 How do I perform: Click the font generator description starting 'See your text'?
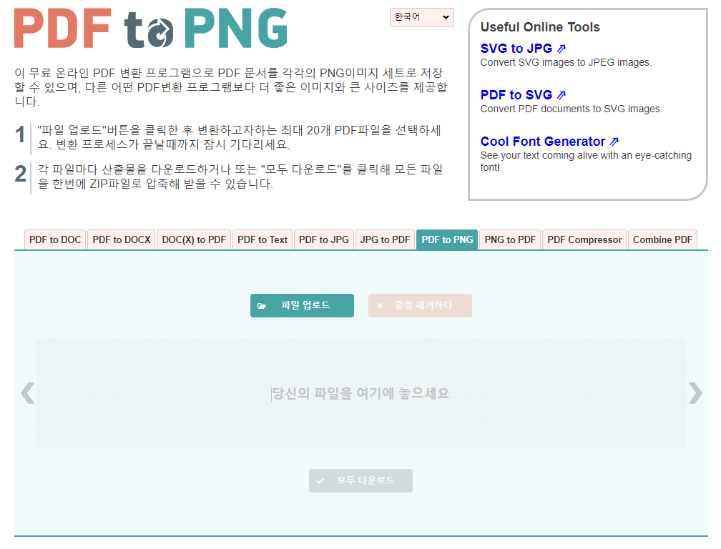[x=586, y=162]
